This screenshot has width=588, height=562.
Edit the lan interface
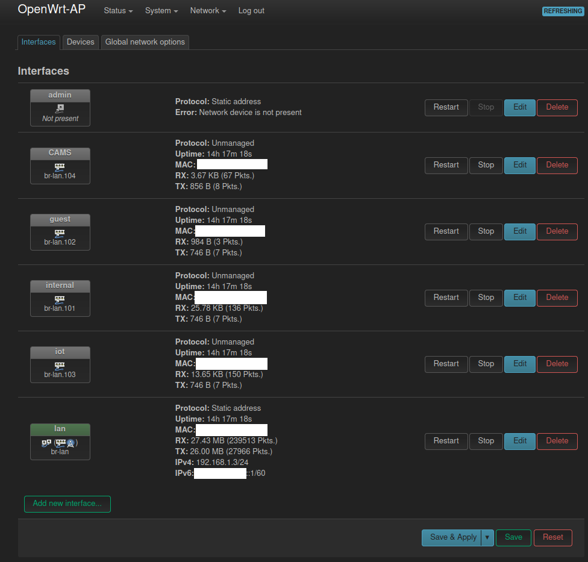point(520,442)
